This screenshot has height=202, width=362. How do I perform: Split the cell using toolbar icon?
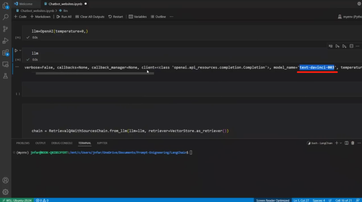click(x=351, y=46)
